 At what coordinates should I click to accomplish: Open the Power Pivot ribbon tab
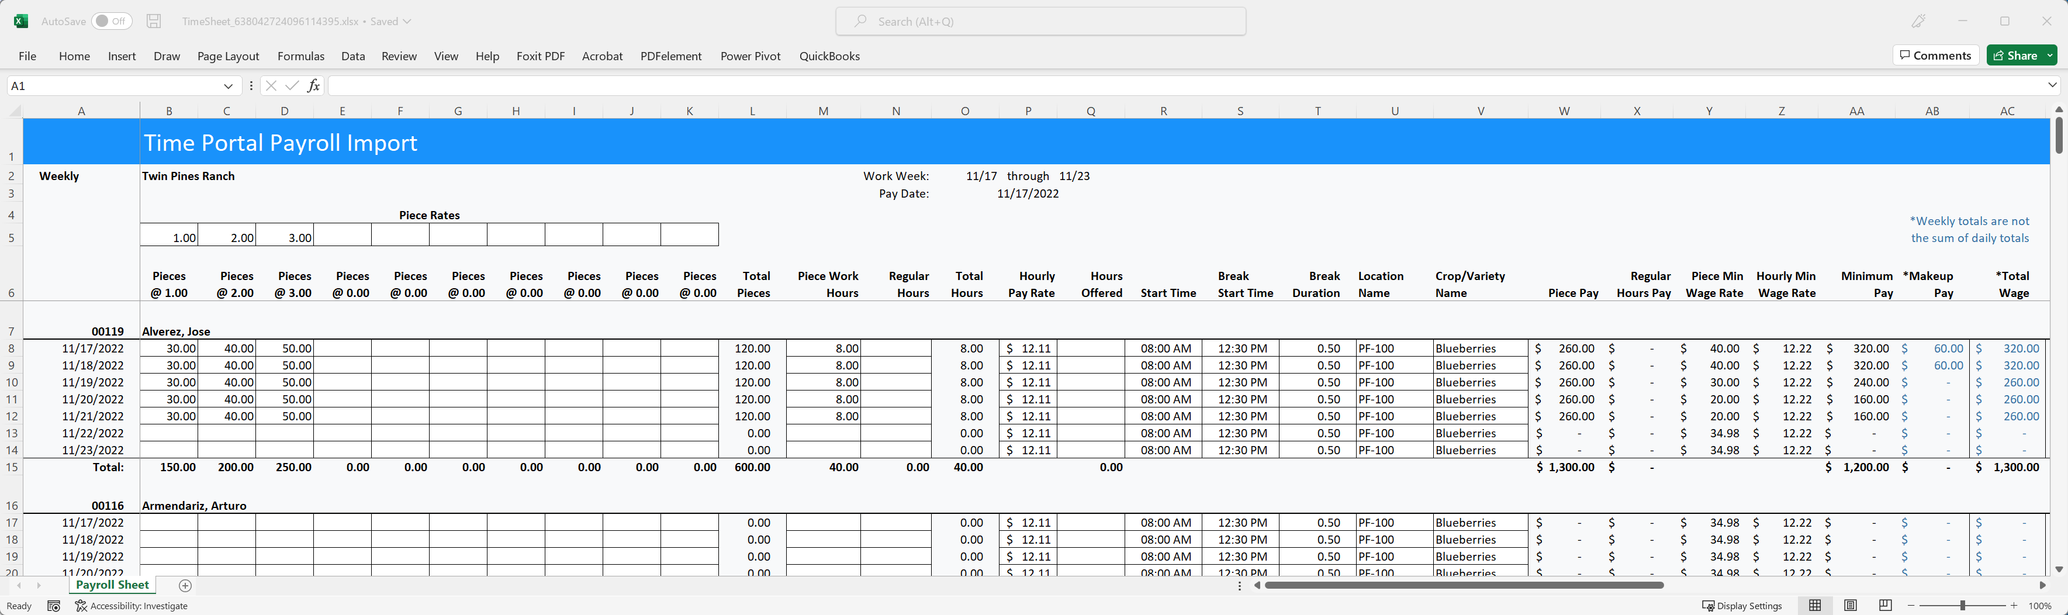pyautogui.click(x=750, y=56)
